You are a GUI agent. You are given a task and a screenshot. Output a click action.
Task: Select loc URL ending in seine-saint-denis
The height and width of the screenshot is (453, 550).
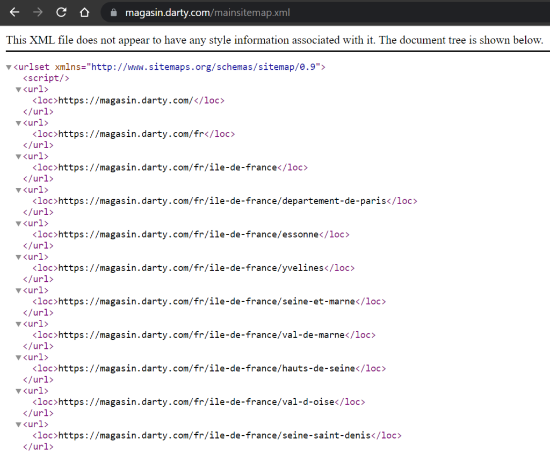[x=214, y=435]
